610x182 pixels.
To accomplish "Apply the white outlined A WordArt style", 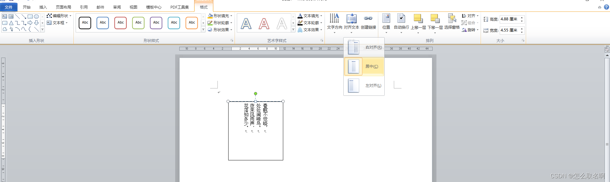I will click(x=282, y=24).
